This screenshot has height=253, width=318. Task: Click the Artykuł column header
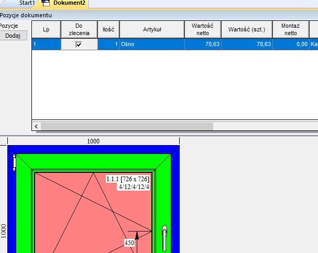152,29
